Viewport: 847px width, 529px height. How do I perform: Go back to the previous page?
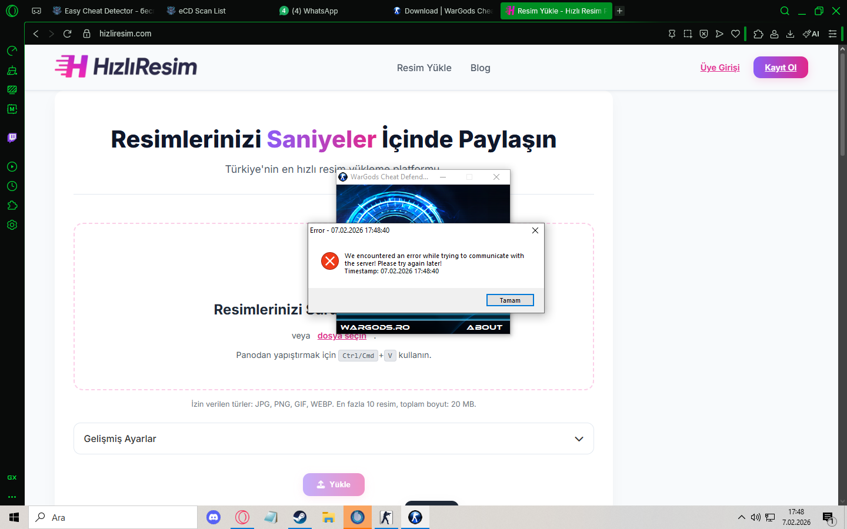36,34
